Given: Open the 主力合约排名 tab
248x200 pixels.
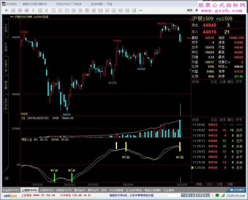Looking at the screenshot, I should pyautogui.click(x=134, y=190).
